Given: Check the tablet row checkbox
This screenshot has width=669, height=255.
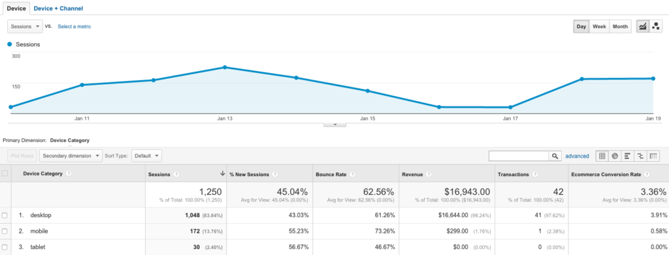Looking at the screenshot, I should pos(5,247).
